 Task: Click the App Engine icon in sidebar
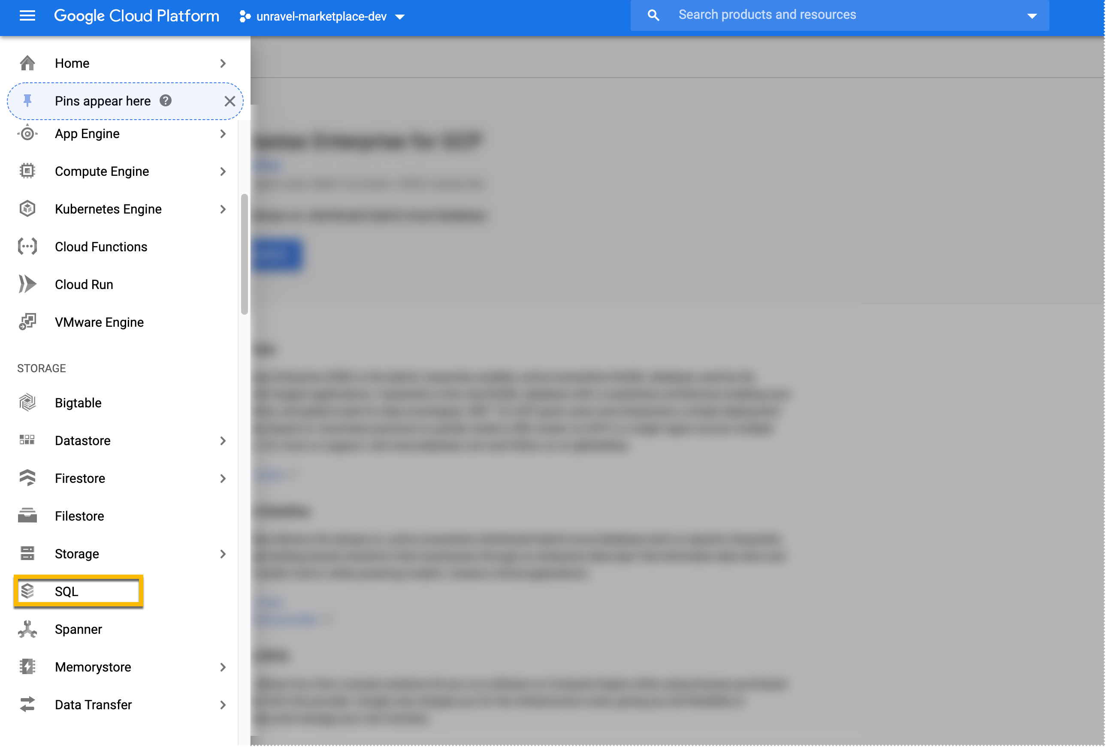click(27, 134)
